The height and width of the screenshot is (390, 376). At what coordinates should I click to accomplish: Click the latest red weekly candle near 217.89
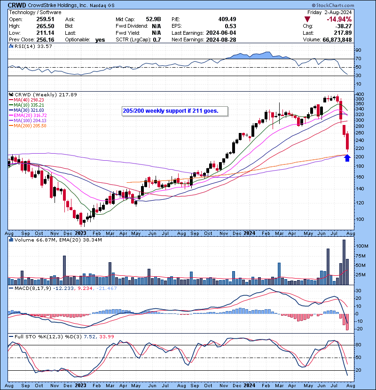pyautogui.click(x=347, y=141)
